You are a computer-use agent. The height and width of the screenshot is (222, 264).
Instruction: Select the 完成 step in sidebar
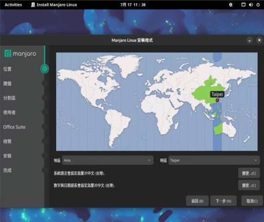point(7,170)
